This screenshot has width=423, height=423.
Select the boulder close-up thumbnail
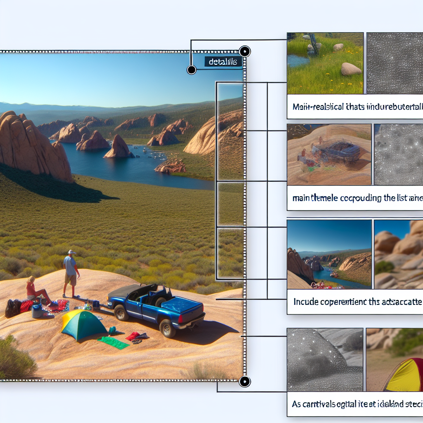click(398, 254)
